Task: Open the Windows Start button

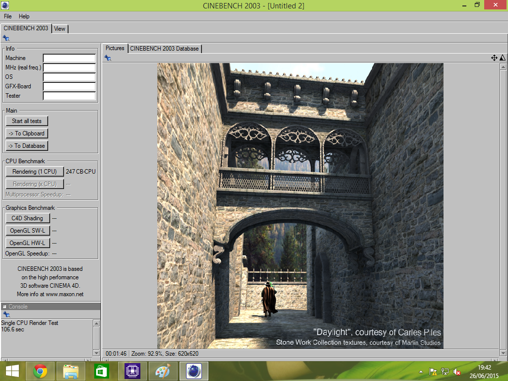Action: coord(12,371)
